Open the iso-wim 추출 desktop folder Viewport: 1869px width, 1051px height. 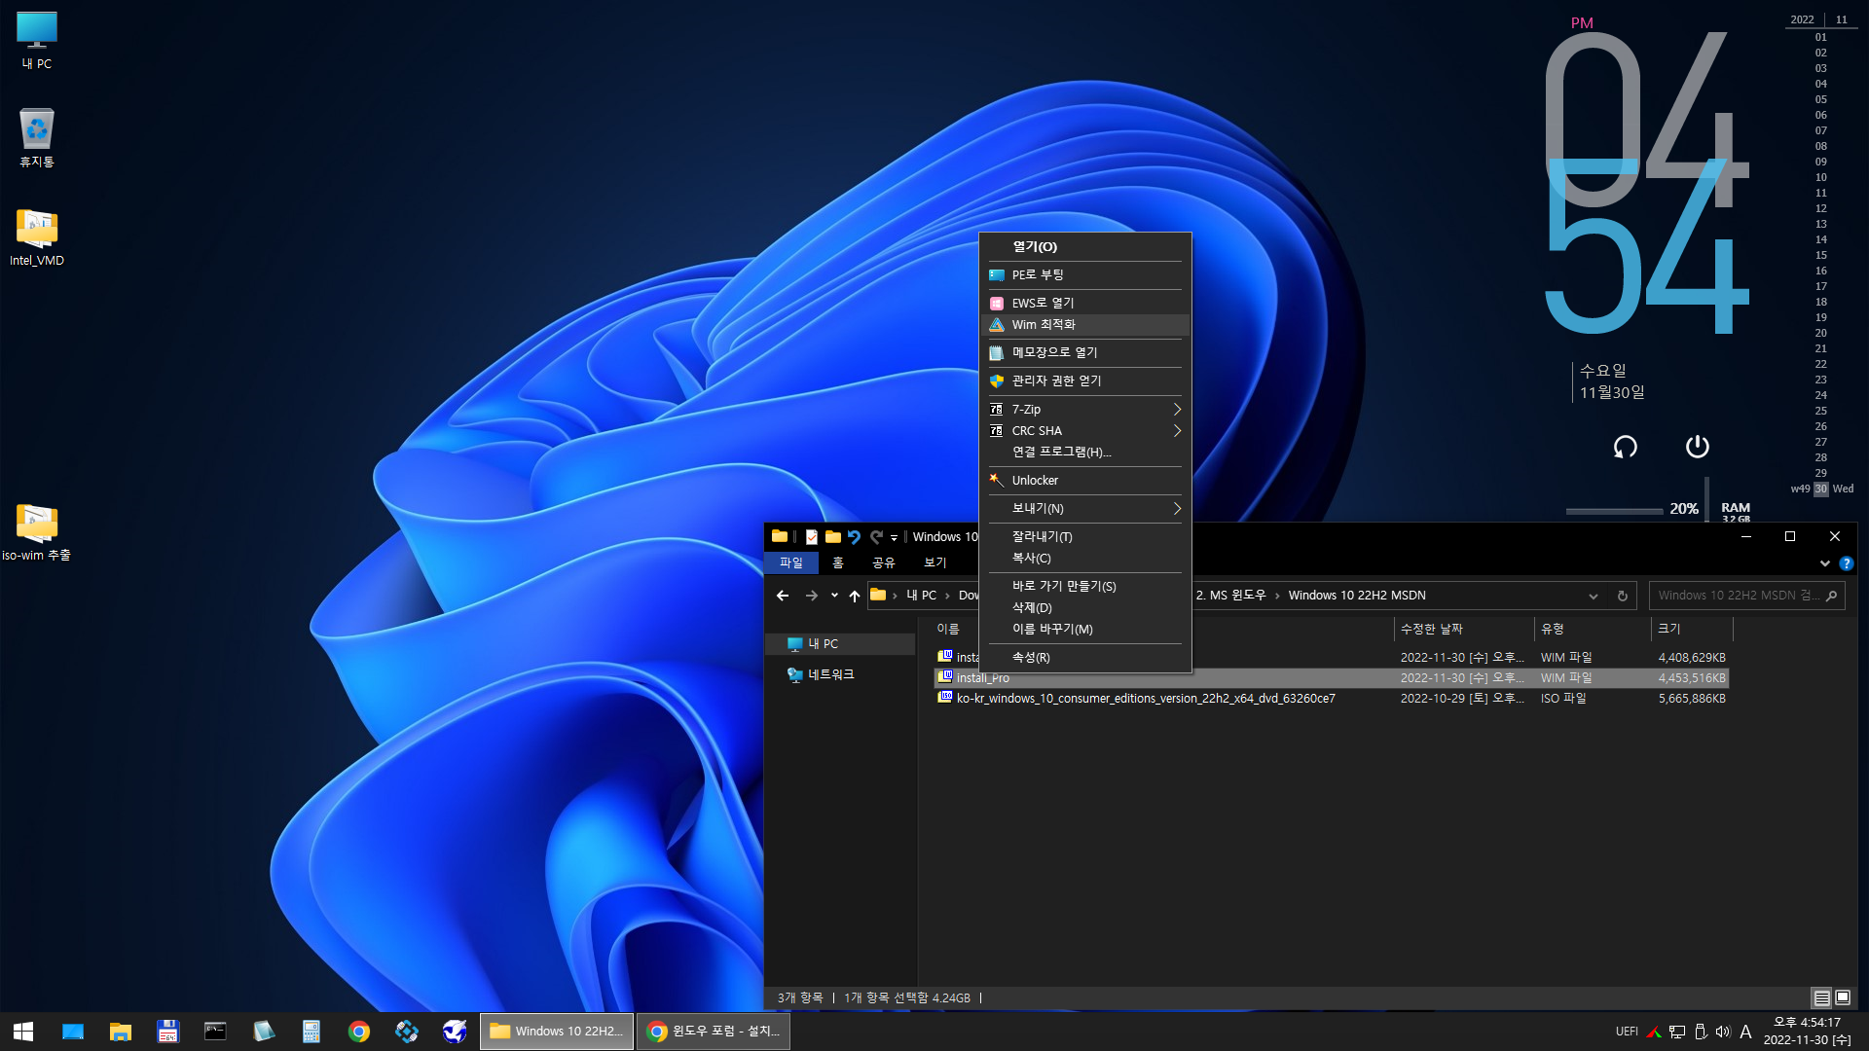click(x=37, y=531)
